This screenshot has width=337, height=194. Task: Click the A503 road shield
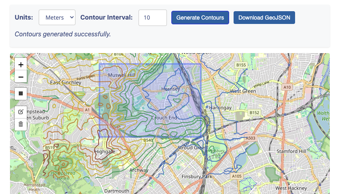point(250,138)
